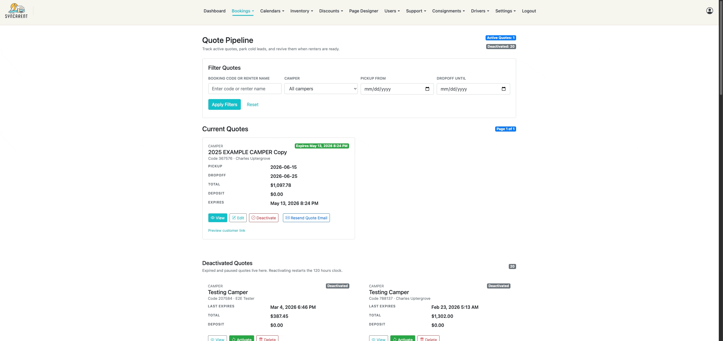Focus the booking code or renter name field
723x341 pixels.
245,89
